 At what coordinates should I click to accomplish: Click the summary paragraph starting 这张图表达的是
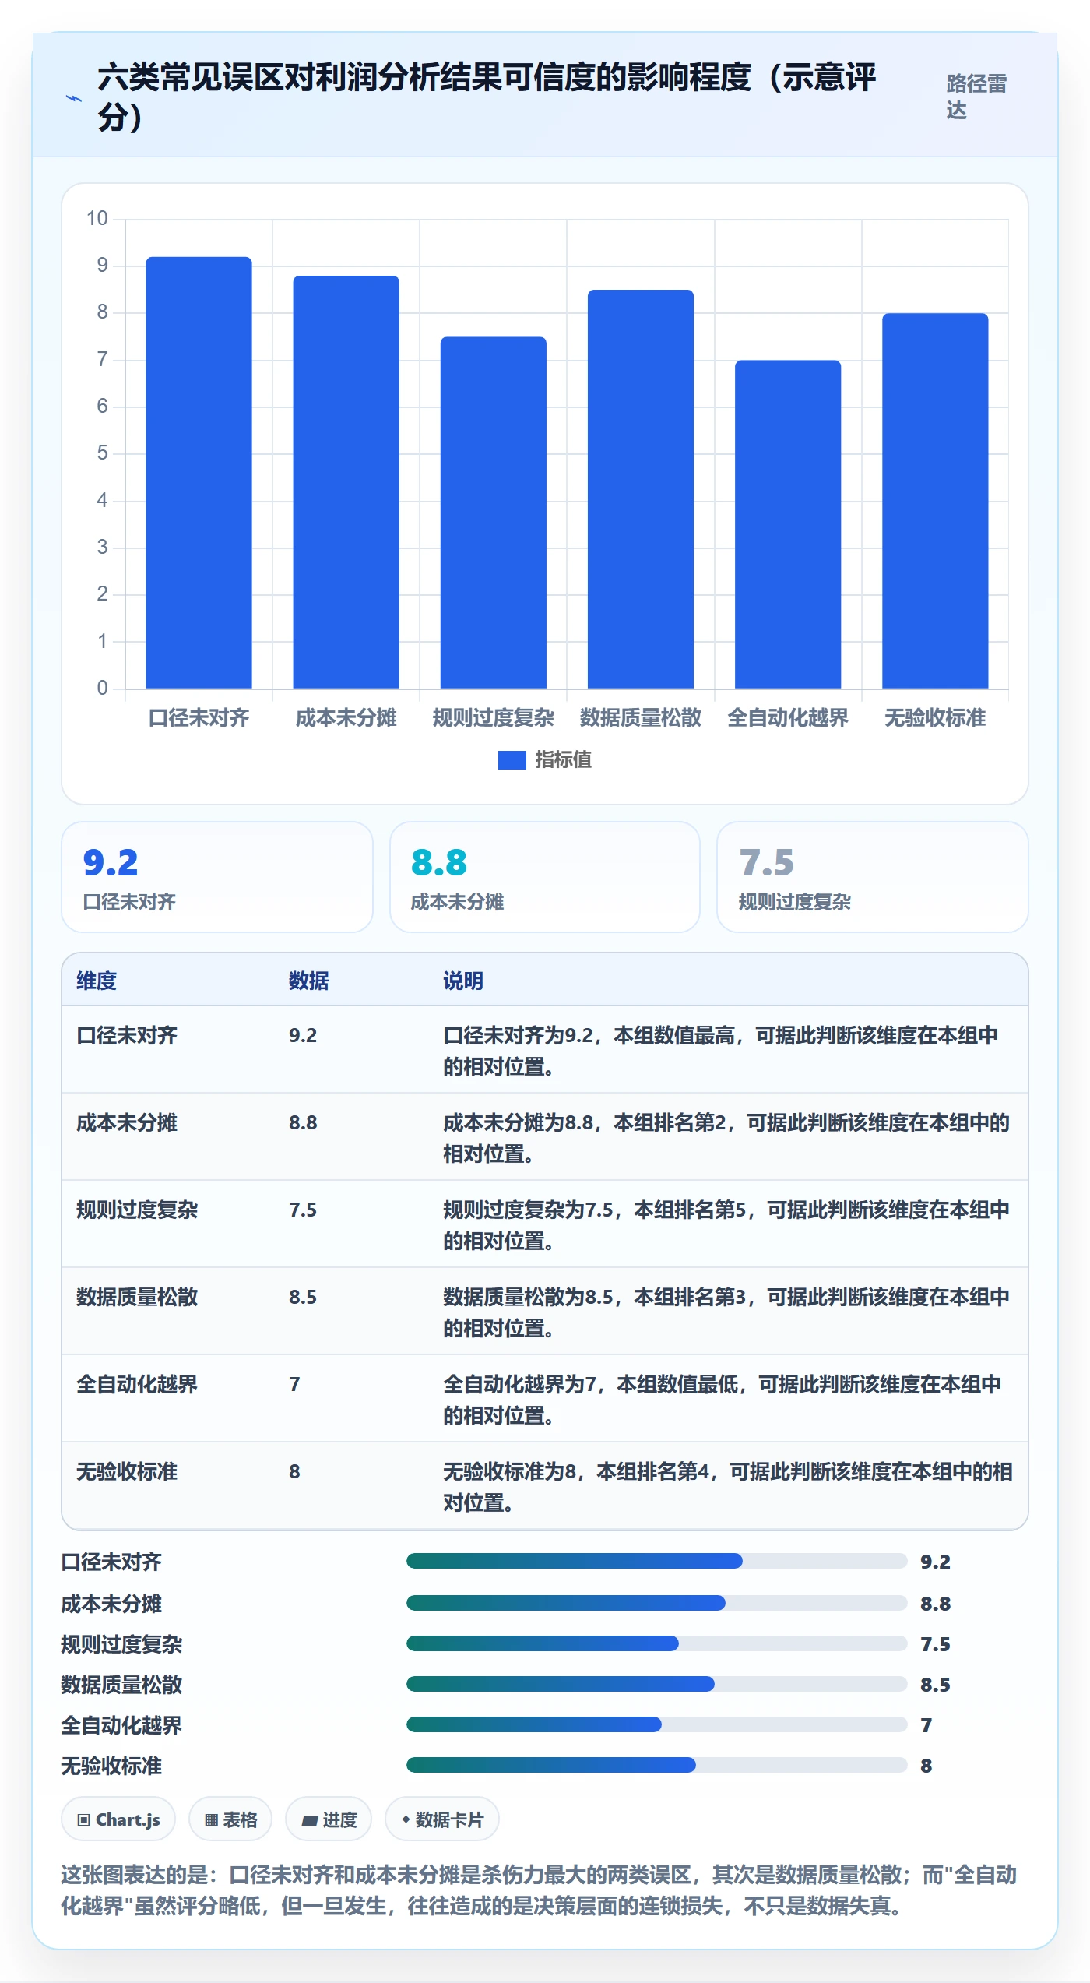point(539,1890)
